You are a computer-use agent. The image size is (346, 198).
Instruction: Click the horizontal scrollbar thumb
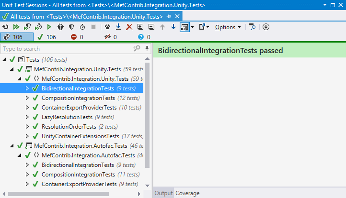click(x=58, y=194)
